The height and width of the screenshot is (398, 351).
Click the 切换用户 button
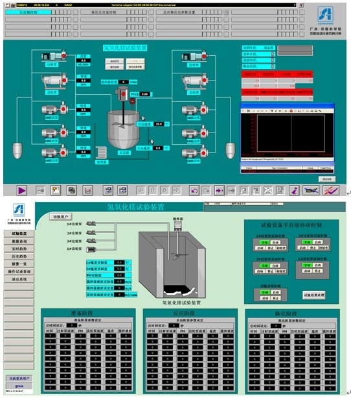(x=61, y=217)
